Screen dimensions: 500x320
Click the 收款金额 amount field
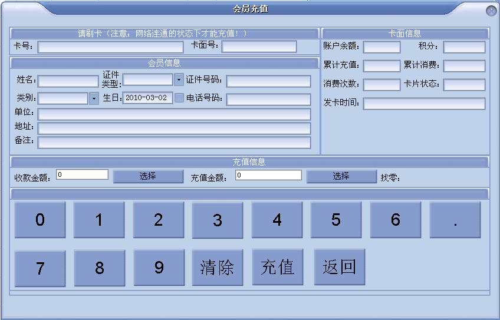point(82,174)
